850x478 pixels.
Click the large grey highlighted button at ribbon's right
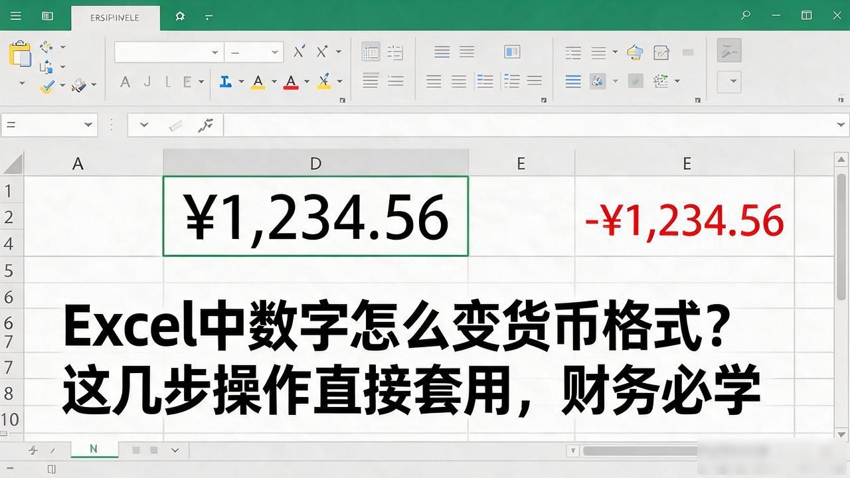[729, 50]
